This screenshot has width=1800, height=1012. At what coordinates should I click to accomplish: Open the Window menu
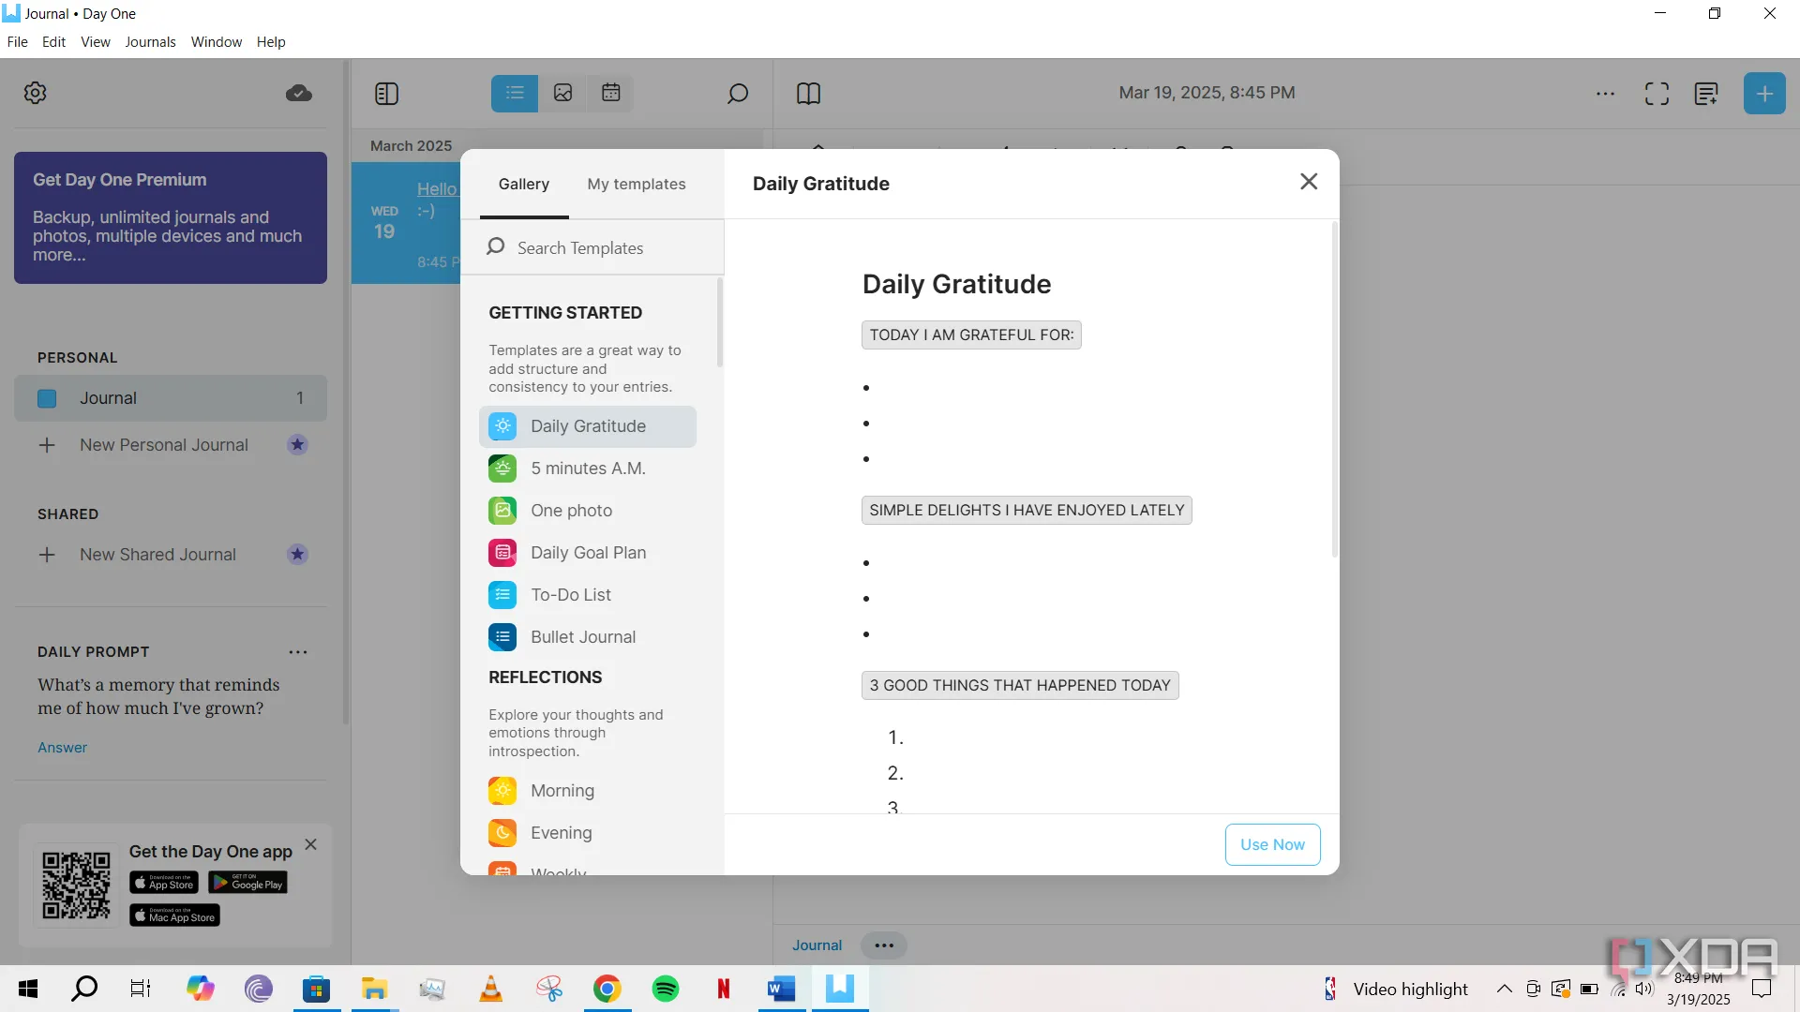216,42
